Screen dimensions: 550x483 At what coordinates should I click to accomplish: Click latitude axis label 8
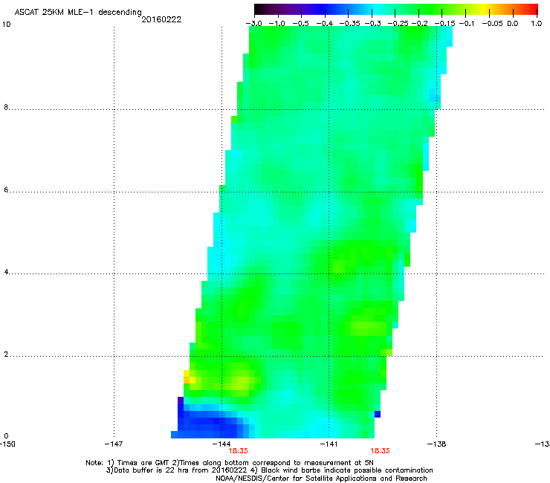(6, 107)
